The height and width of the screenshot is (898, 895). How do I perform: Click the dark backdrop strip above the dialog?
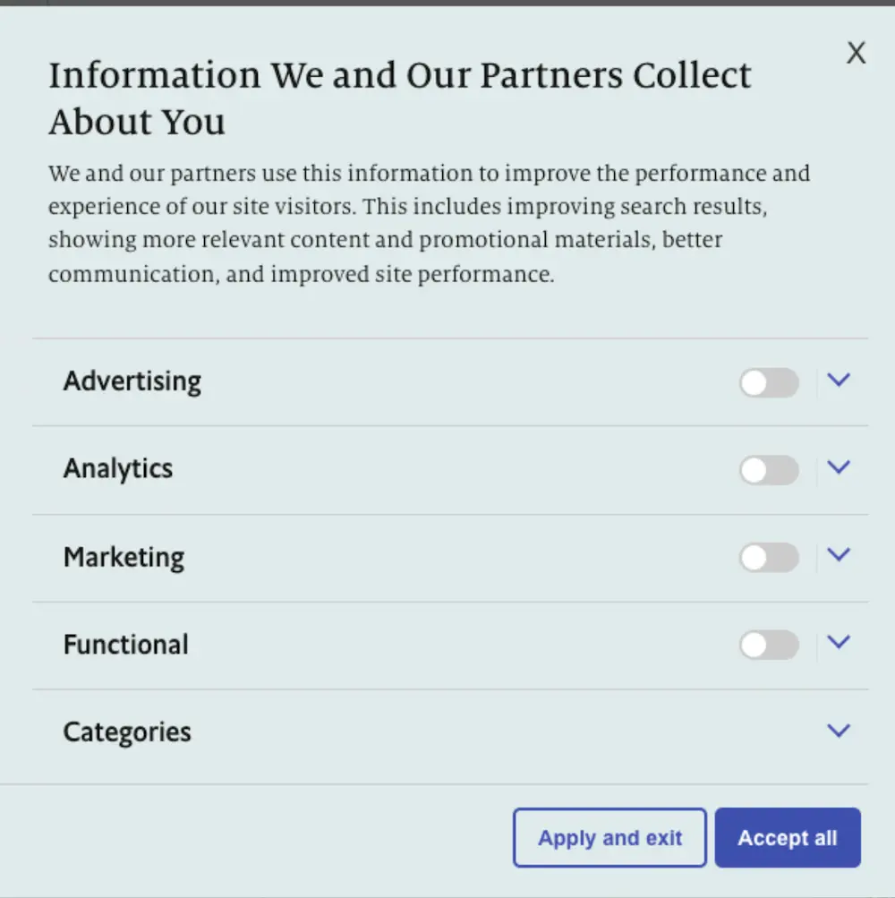pos(447,3)
